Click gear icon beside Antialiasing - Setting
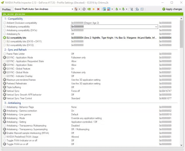This screenshot has width=185, height=151. click(x=5, y=122)
